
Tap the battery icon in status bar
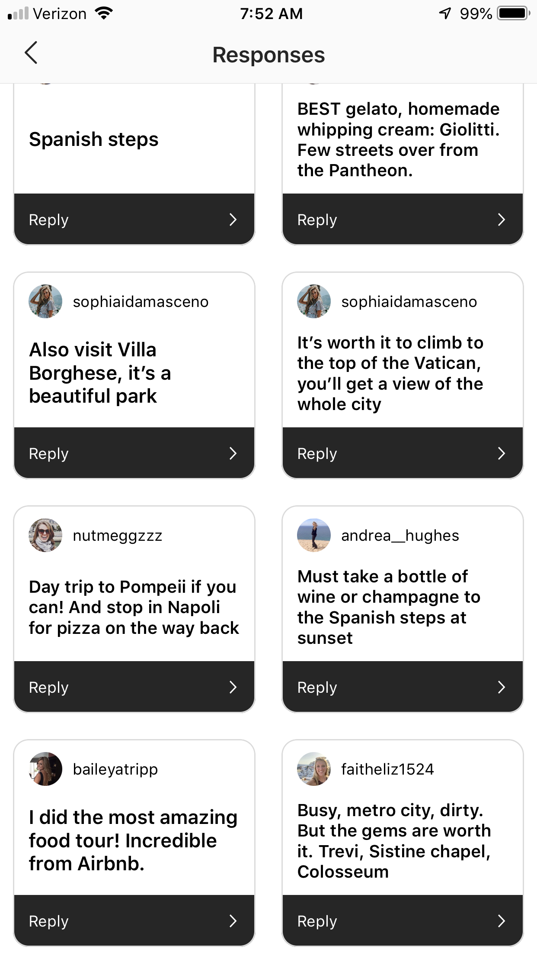[513, 13]
